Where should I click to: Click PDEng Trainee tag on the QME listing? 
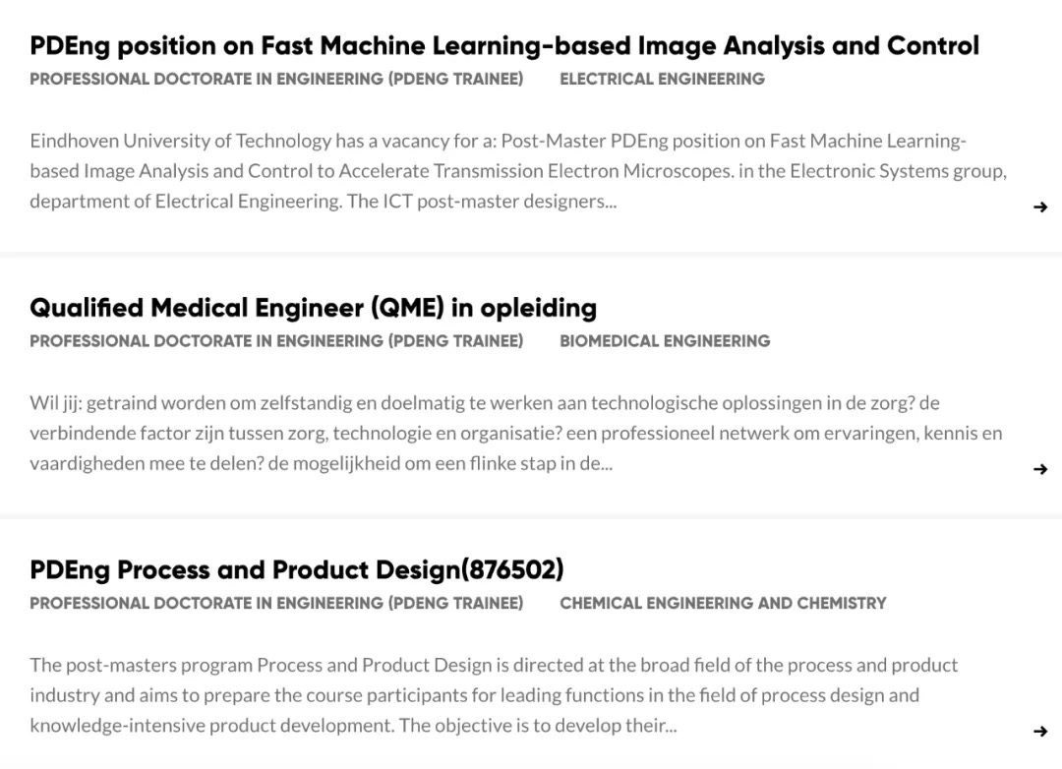coord(276,341)
